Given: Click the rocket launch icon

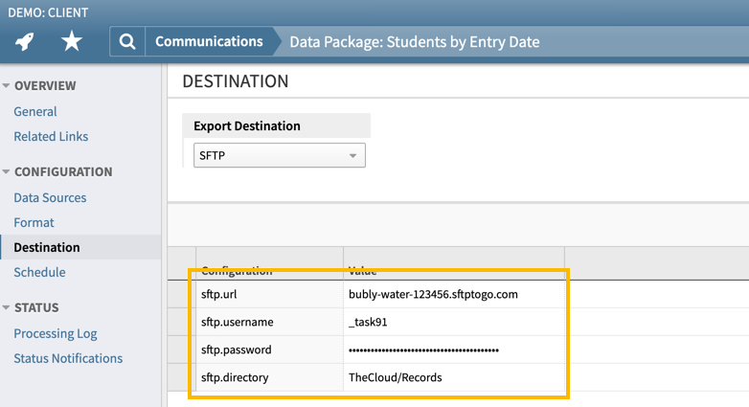Looking at the screenshot, I should click(24, 41).
